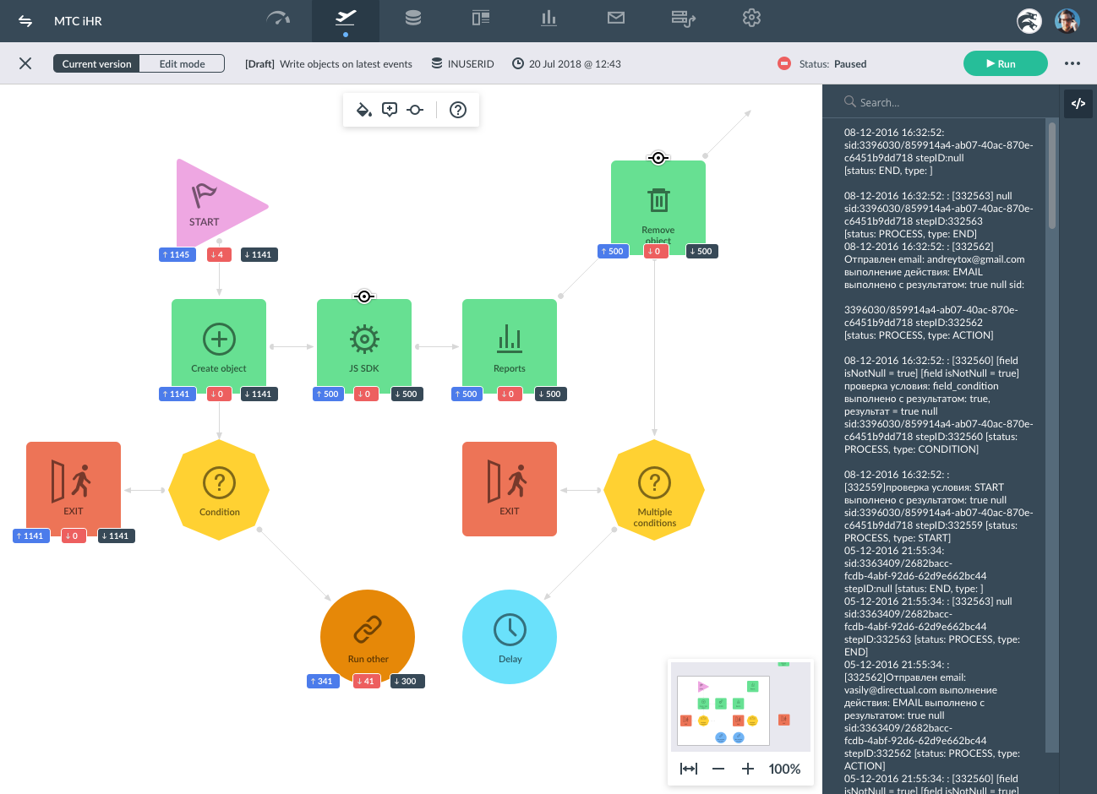Image resolution: width=1097 pixels, height=794 pixels.
Task: Toggle the code panel icon
Action: coord(1078,104)
